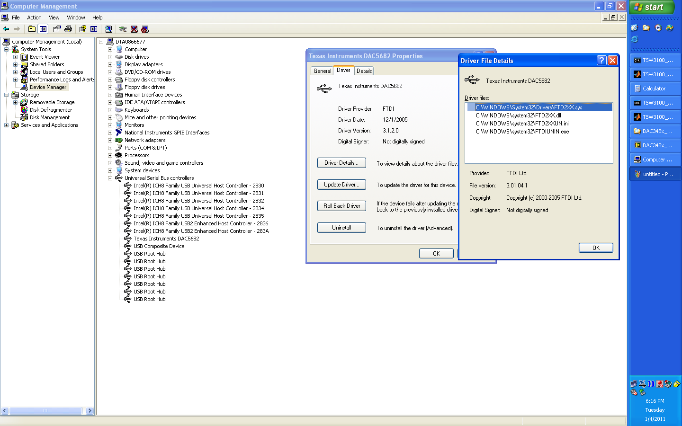
Task: Click the Safely Remove Hardware tray icon
Action: point(643,392)
